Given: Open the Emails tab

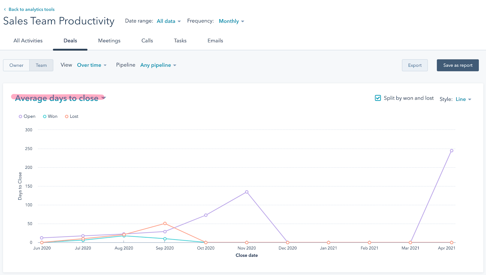Looking at the screenshot, I should 215,41.
